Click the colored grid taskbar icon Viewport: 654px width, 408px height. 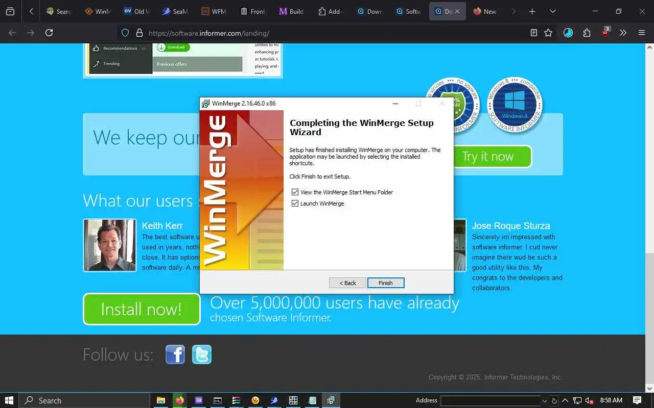[x=293, y=400]
